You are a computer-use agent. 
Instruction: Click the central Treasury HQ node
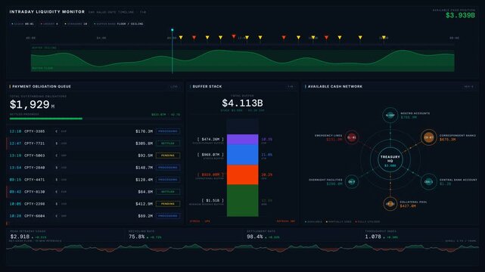coord(390,159)
